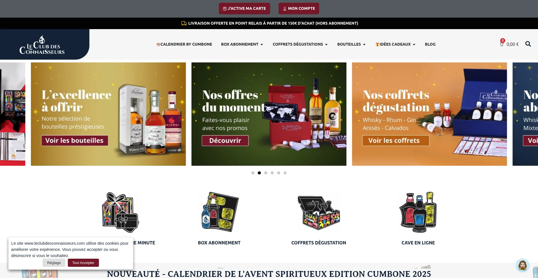538x278 pixels.
Task: Select the third carousel dot
Action: point(266,173)
